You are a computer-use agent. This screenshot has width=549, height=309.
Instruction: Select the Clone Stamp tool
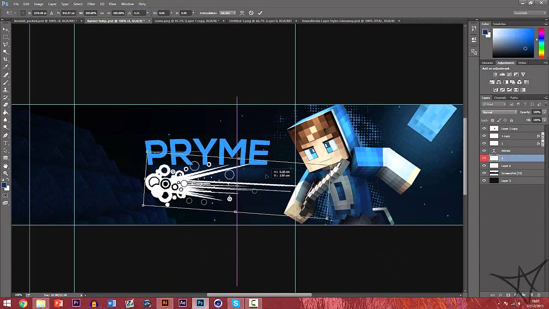[x=6, y=90]
